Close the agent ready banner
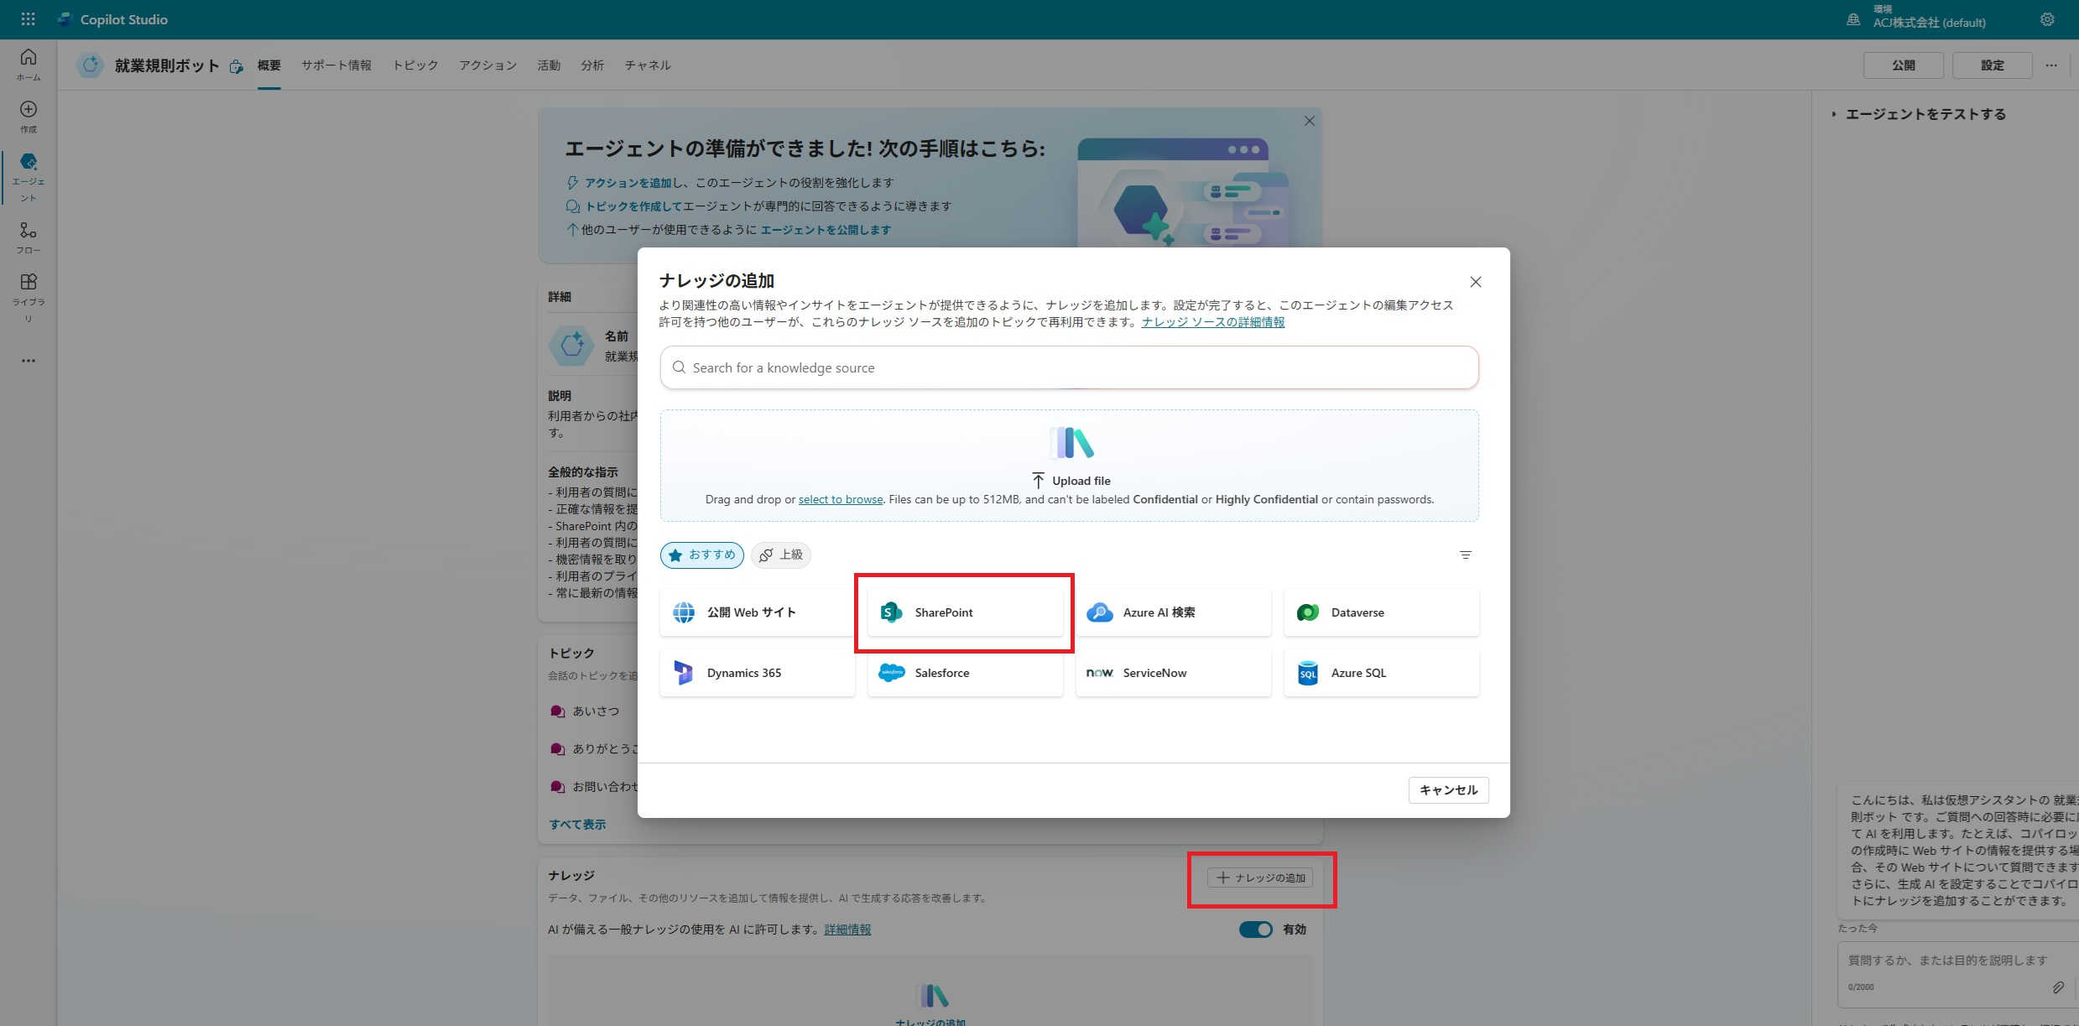 pyautogui.click(x=1310, y=121)
